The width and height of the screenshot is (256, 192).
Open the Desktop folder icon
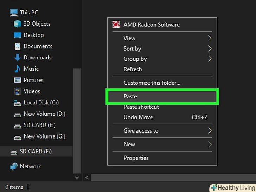pos(18,35)
